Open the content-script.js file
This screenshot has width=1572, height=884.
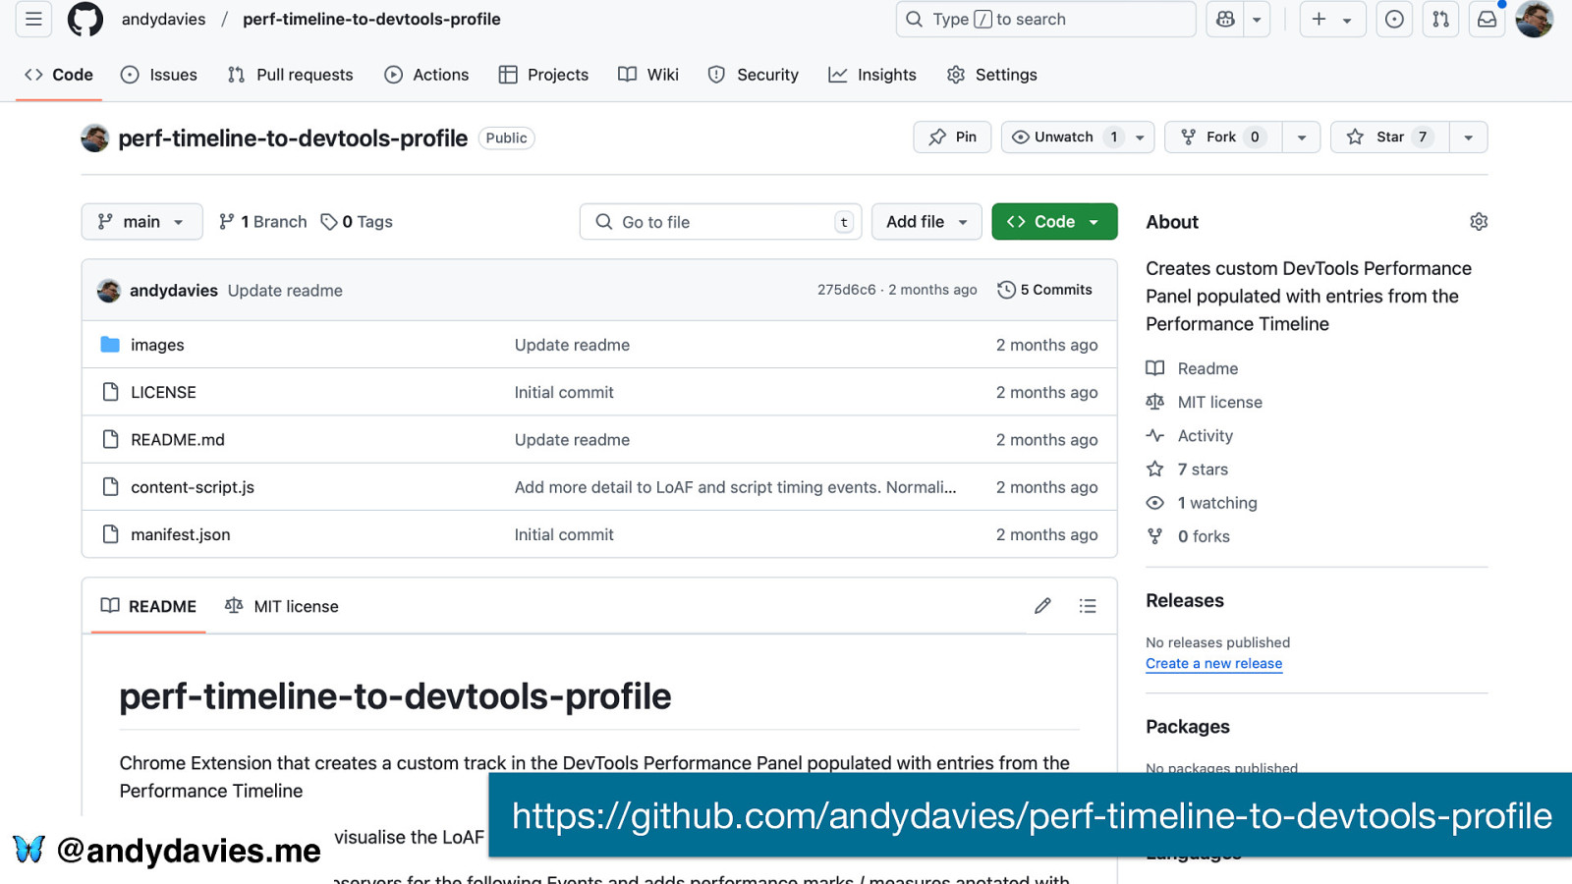pyautogui.click(x=193, y=487)
